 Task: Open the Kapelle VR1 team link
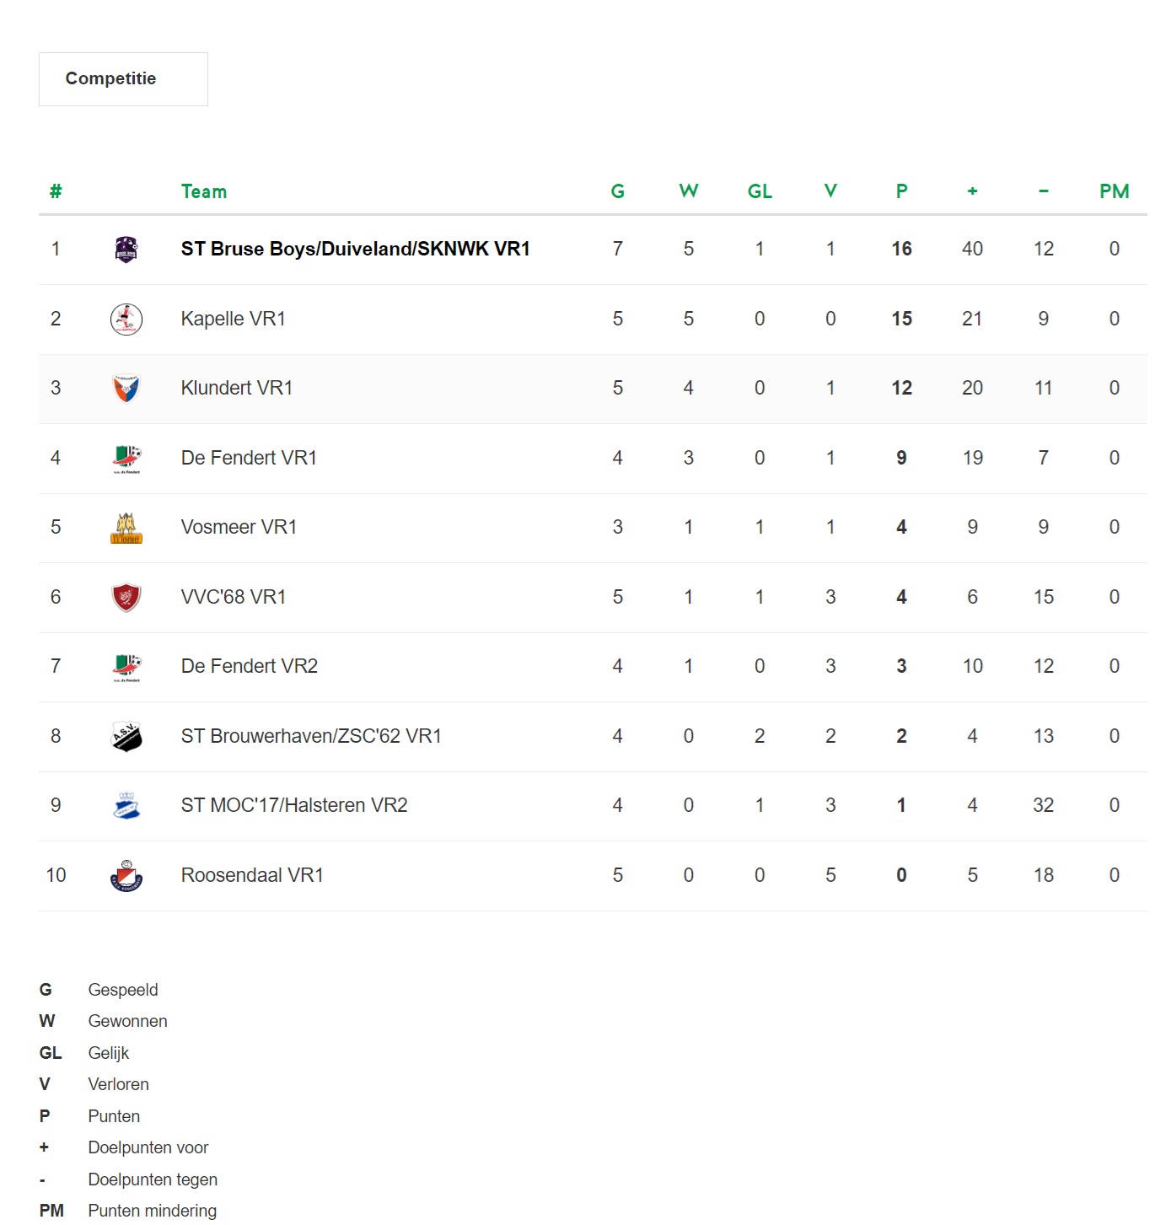click(233, 319)
